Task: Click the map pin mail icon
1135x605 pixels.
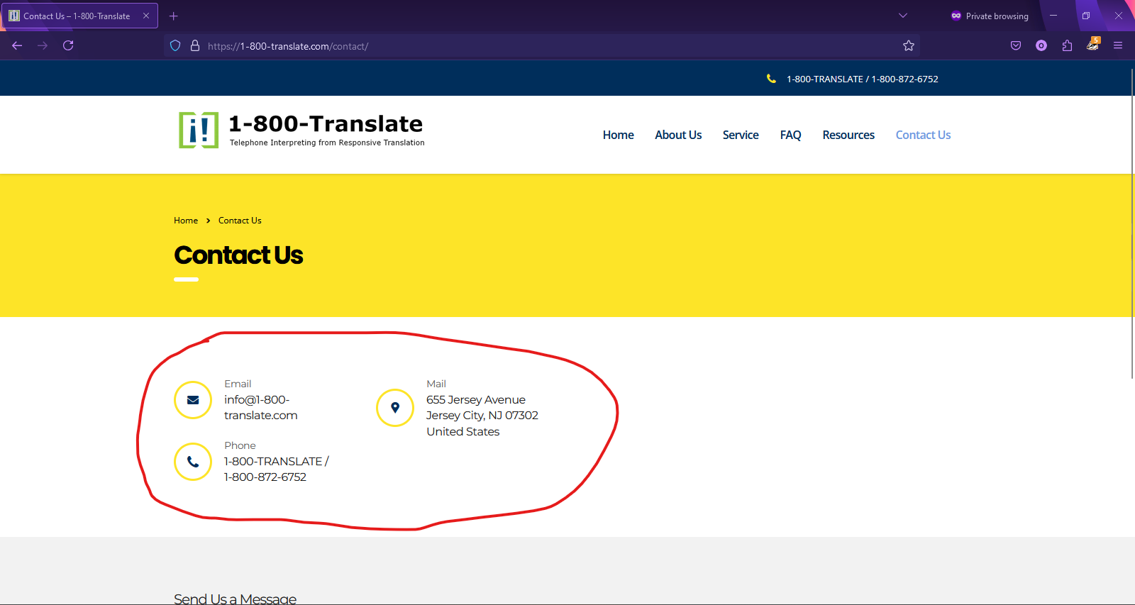Action: (x=395, y=408)
